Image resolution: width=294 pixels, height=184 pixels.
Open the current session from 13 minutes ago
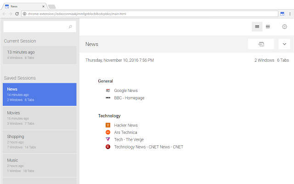click(x=40, y=55)
